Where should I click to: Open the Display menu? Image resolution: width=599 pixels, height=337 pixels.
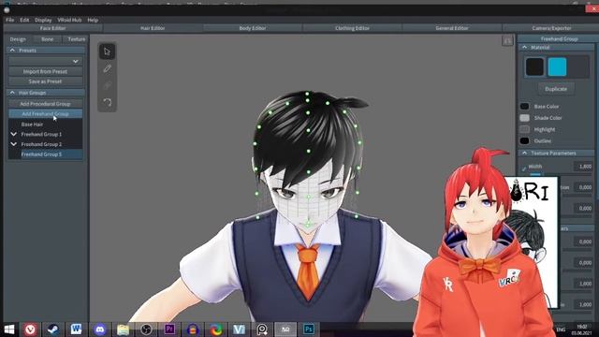pyautogui.click(x=43, y=20)
